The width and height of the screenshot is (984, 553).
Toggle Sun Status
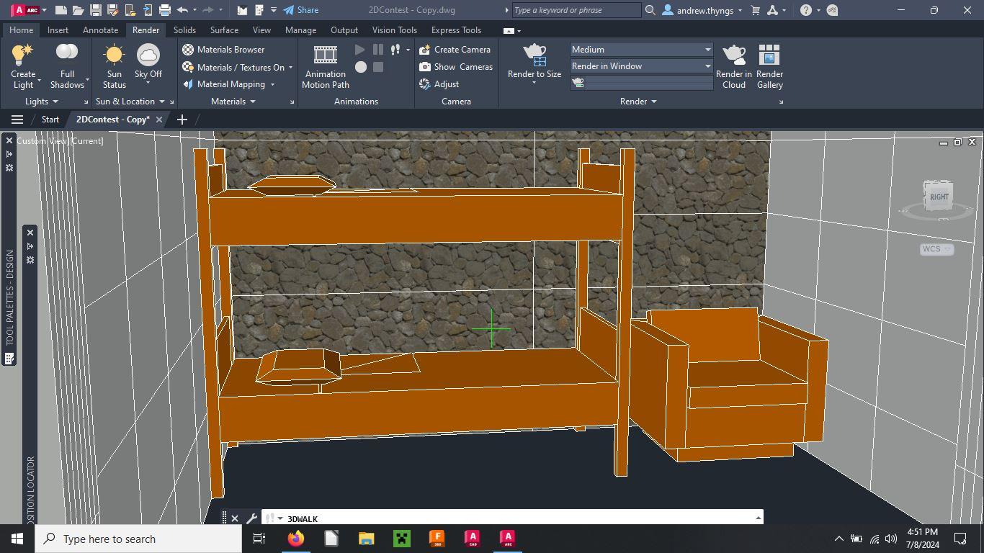tap(114, 66)
